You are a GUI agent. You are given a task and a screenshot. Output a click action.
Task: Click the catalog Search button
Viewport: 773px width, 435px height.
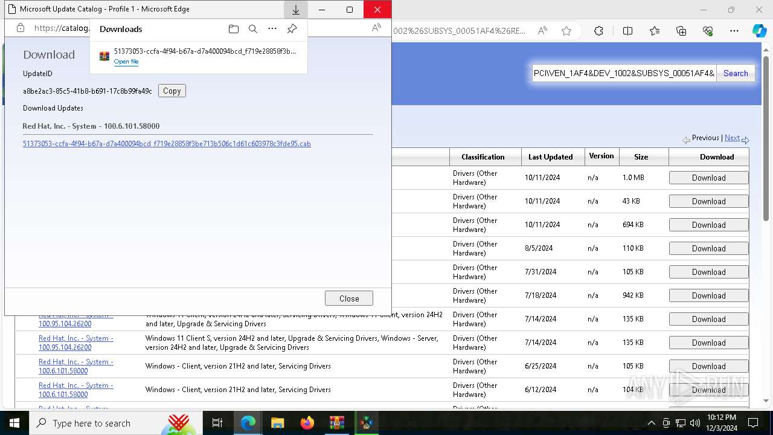click(x=735, y=73)
